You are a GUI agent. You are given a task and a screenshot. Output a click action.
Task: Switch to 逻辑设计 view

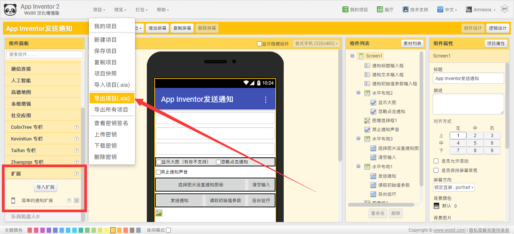click(497, 28)
